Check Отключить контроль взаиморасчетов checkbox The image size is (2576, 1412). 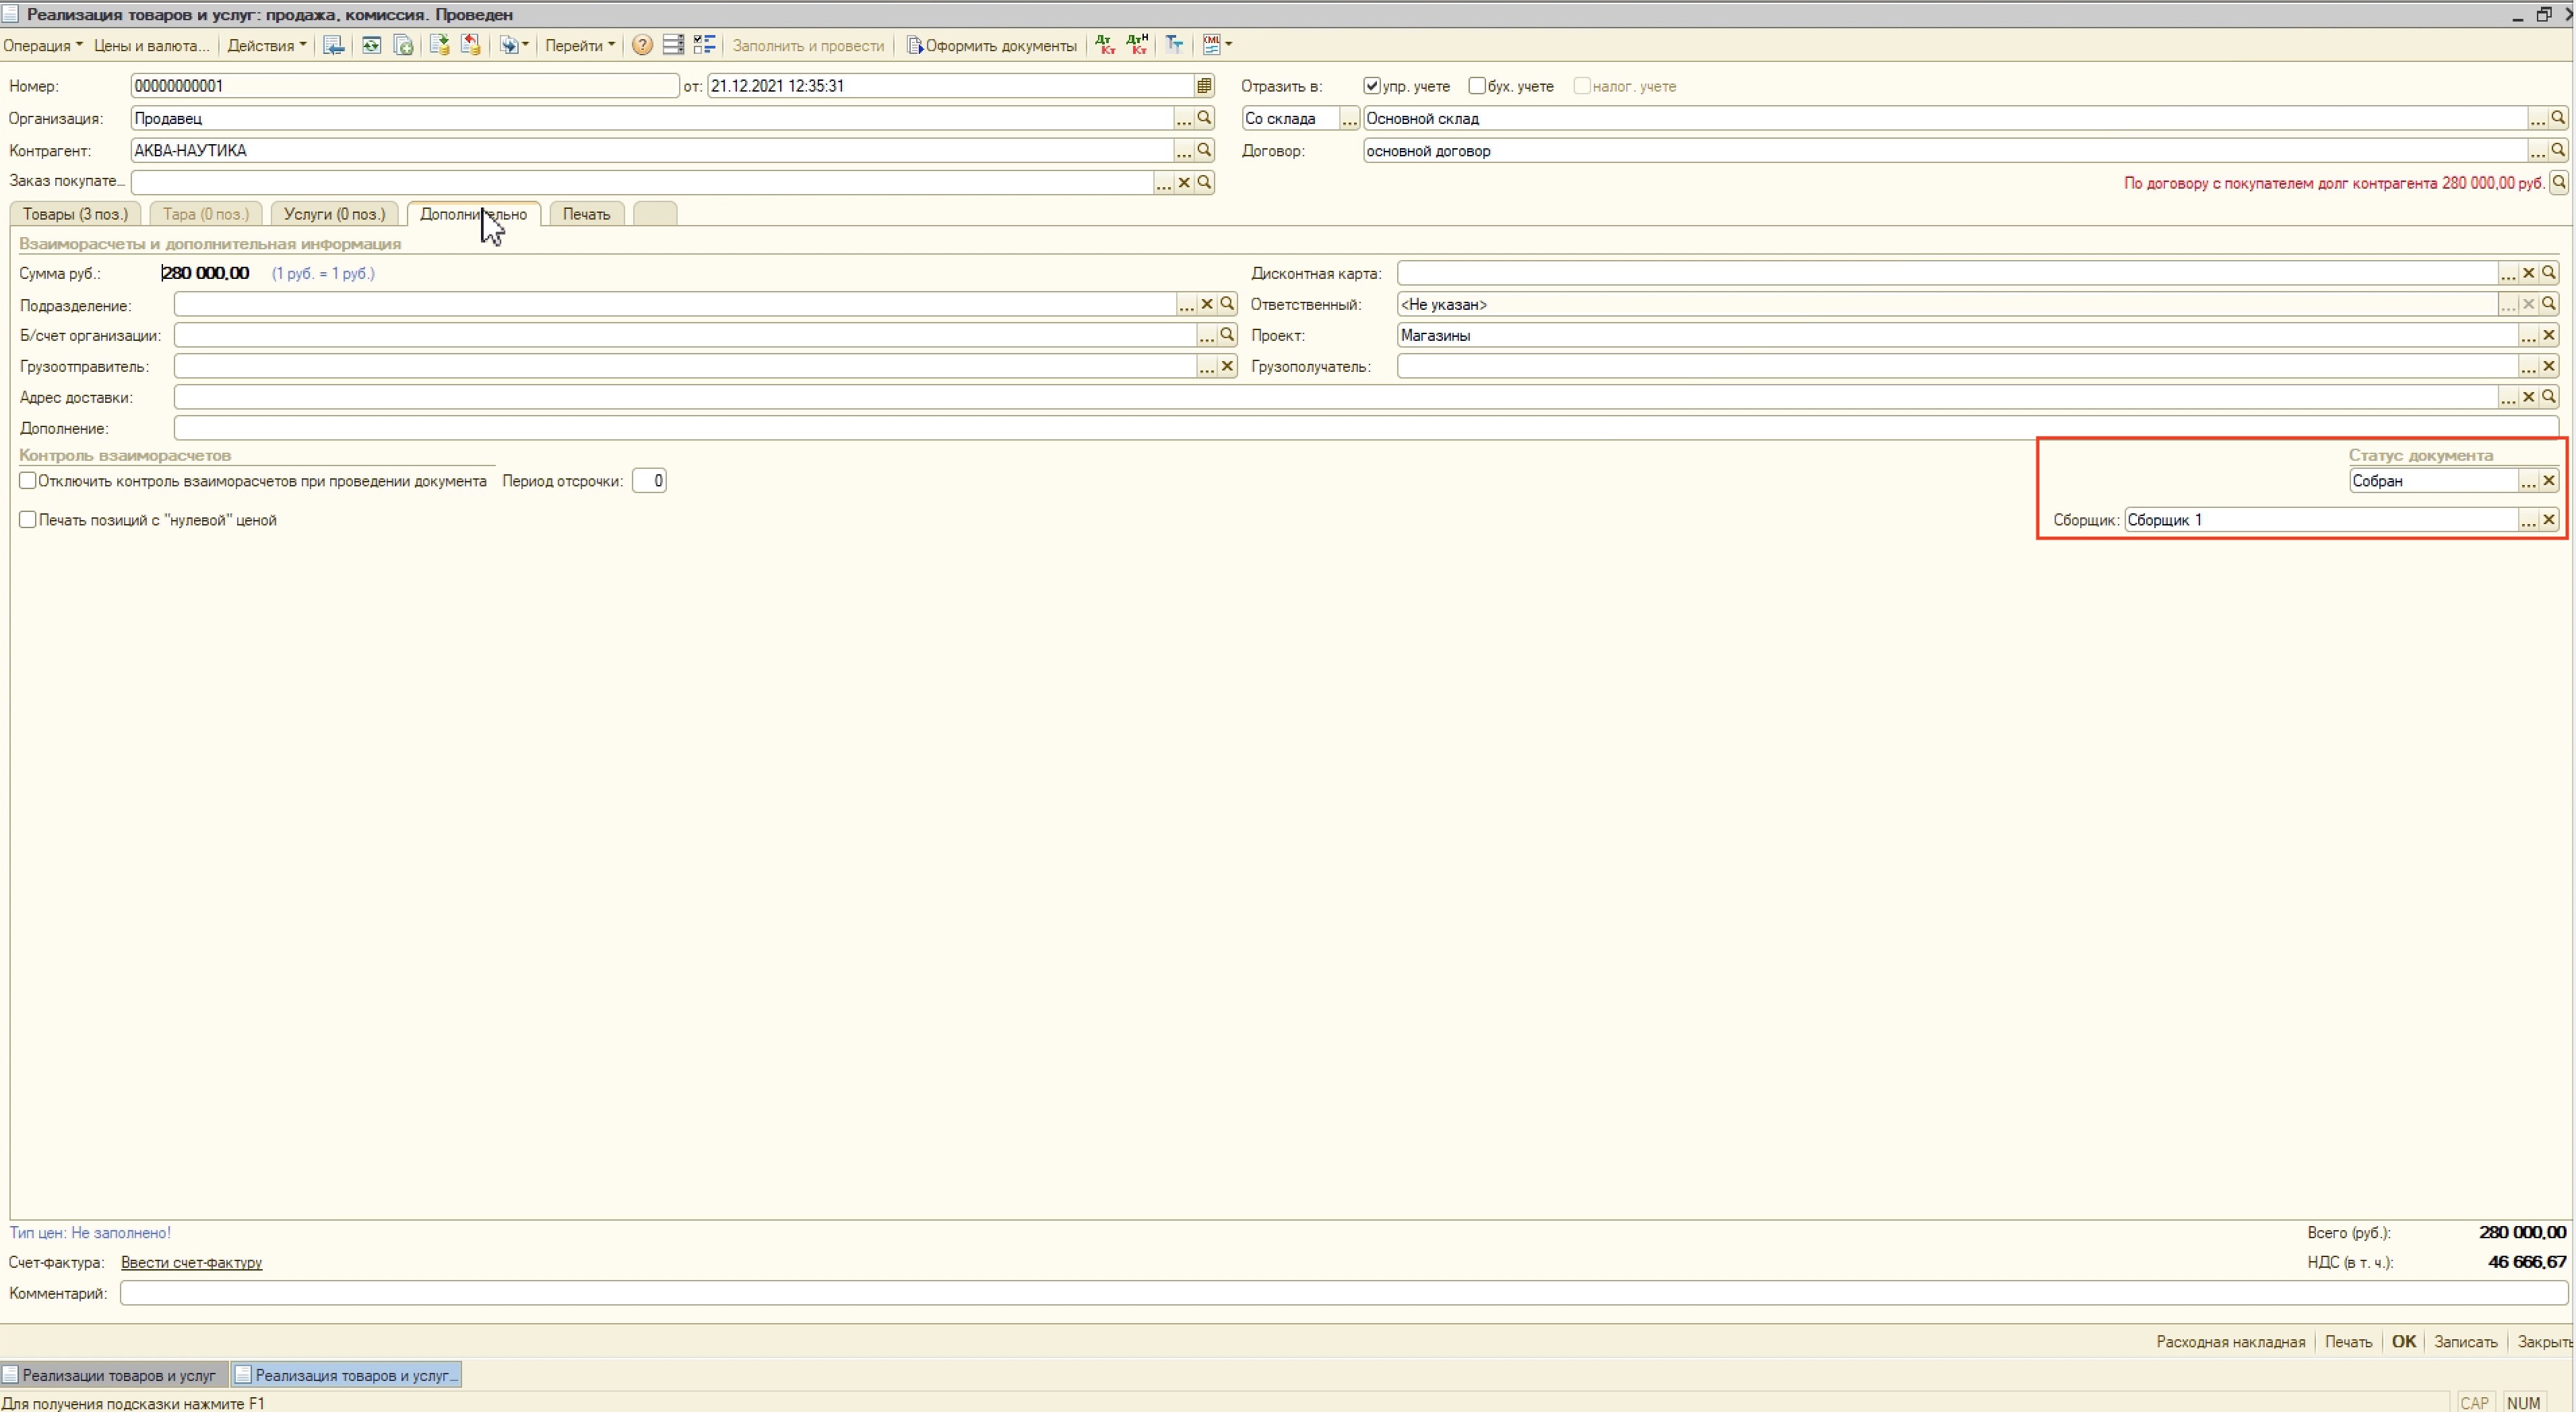tap(28, 481)
